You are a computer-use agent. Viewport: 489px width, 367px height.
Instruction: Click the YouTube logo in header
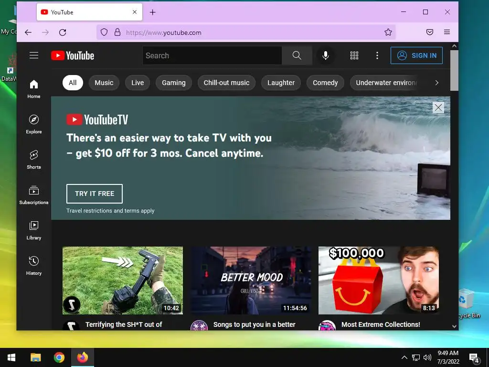point(73,55)
